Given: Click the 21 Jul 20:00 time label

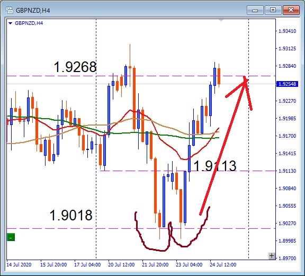Looking at the screenshot, I should (x=155, y=265).
